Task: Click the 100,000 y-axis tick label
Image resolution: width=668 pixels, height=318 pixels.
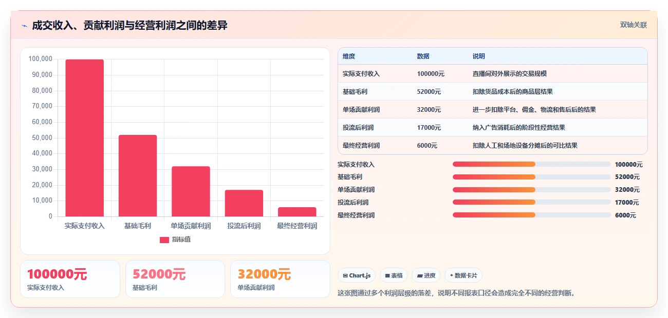Action: pos(41,59)
